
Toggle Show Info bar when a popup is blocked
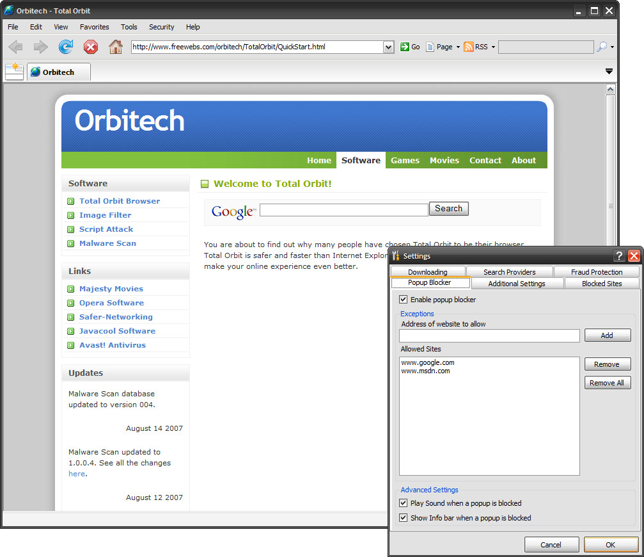[x=404, y=518]
